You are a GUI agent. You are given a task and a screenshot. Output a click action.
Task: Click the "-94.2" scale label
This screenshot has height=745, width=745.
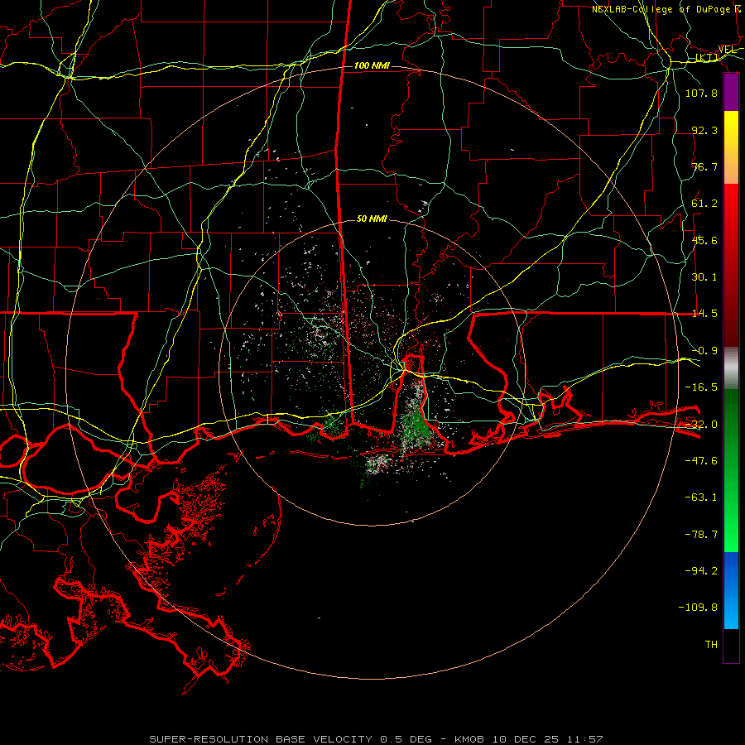(x=701, y=571)
